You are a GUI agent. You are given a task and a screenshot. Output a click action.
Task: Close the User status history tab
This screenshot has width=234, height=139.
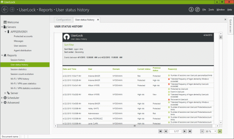pos(98,20)
